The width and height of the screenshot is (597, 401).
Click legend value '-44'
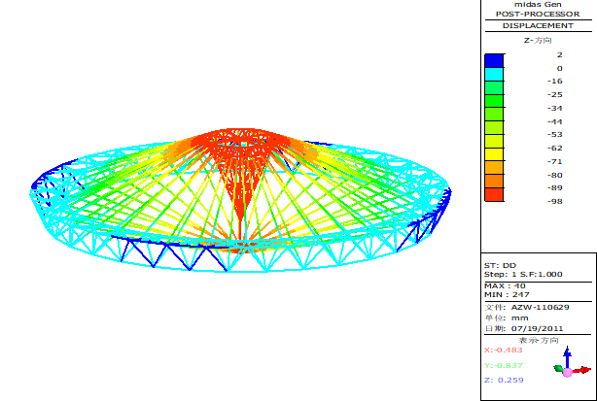tap(555, 121)
